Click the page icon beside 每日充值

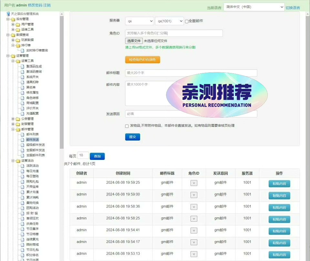tap(22, 171)
